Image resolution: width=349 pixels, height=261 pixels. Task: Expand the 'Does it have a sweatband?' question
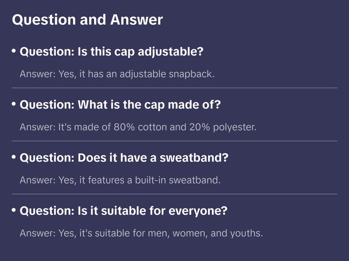124,158
